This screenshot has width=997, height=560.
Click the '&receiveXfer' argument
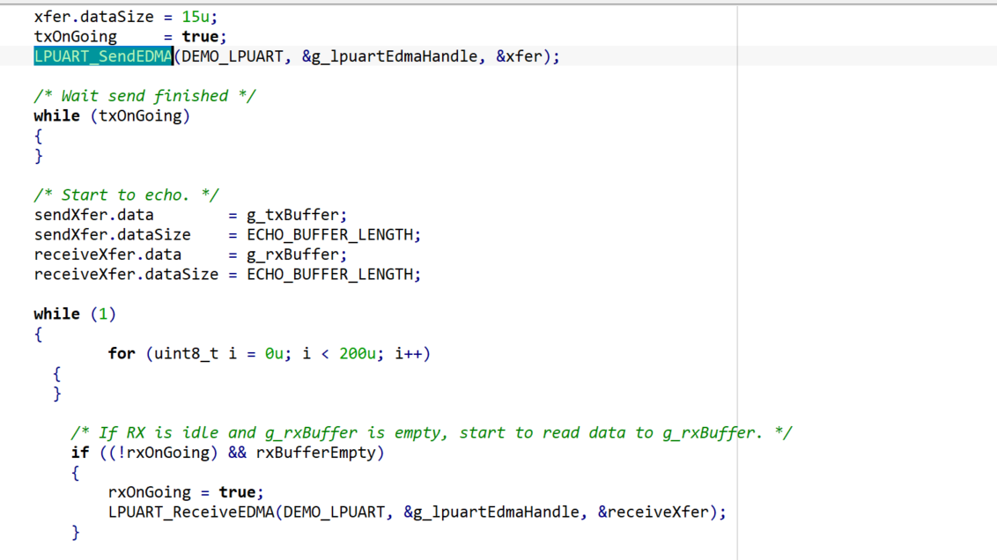click(x=653, y=512)
